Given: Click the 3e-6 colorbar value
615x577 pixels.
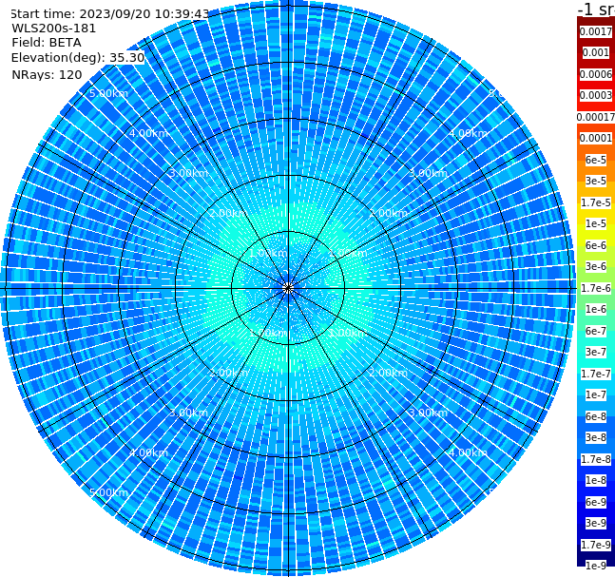Looking at the screenshot, I should pyautogui.click(x=596, y=266).
